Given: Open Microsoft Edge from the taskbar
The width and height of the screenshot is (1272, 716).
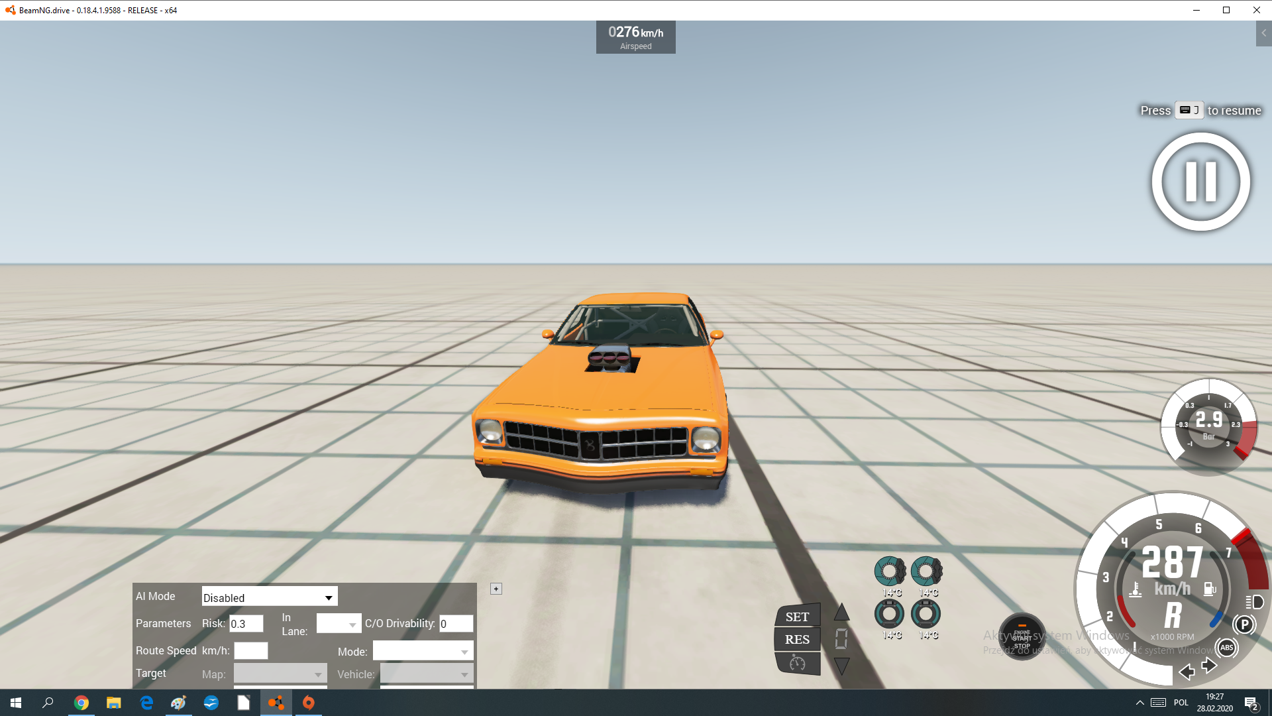Looking at the screenshot, I should pyautogui.click(x=146, y=703).
